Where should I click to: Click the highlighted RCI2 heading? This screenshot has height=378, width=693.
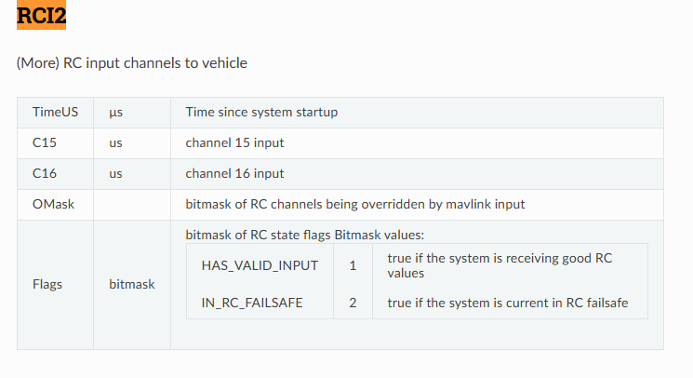41,15
